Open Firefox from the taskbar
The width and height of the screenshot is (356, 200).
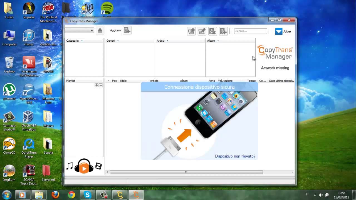coord(55,195)
